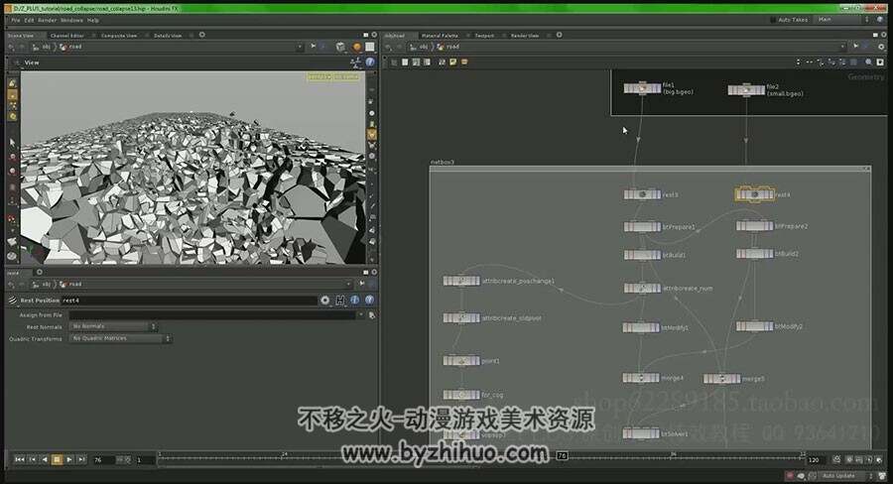The image size is (893, 484).
Task: Click the orange stop playback button
Action: tap(57, 459)
